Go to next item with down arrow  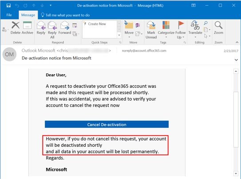point(42,6)
